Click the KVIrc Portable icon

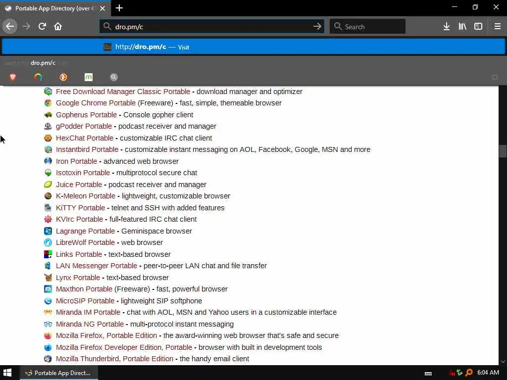(x=48, y=219)
